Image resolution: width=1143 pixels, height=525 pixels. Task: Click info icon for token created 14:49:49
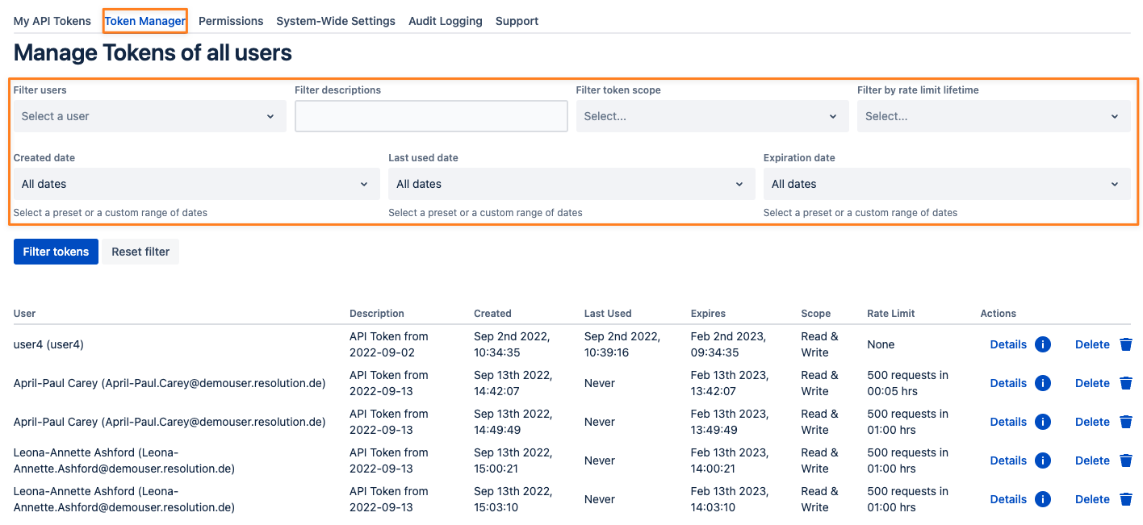pyautogui.click(x=1043, y=422)
